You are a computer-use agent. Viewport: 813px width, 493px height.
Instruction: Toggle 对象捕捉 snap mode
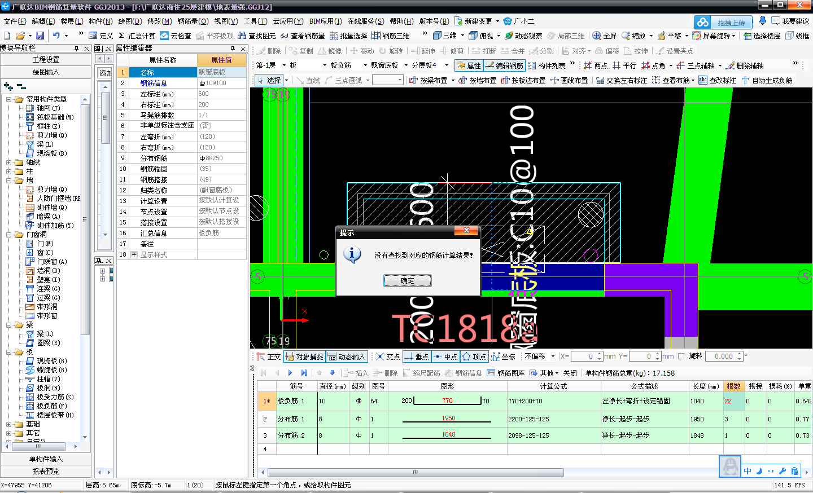click(x=304, y=356)
